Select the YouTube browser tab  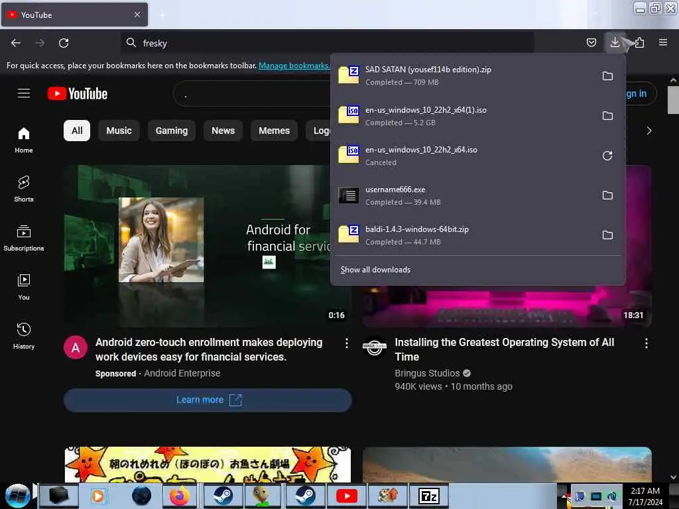coord(74,15)
